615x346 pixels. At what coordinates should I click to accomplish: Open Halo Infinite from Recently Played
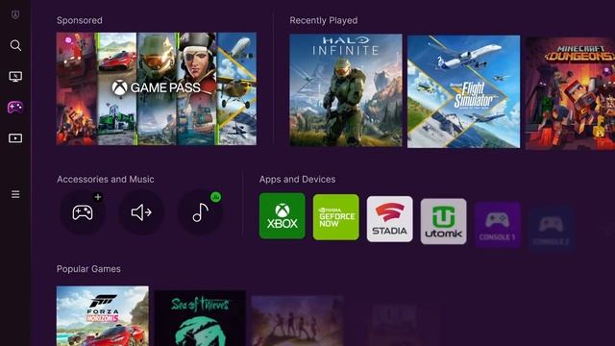[x=346, y=90]
